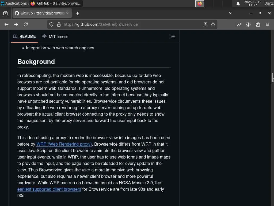This screenshot has height=206, width=274.
Task: Open Firefox account menu
Action: 248,24
